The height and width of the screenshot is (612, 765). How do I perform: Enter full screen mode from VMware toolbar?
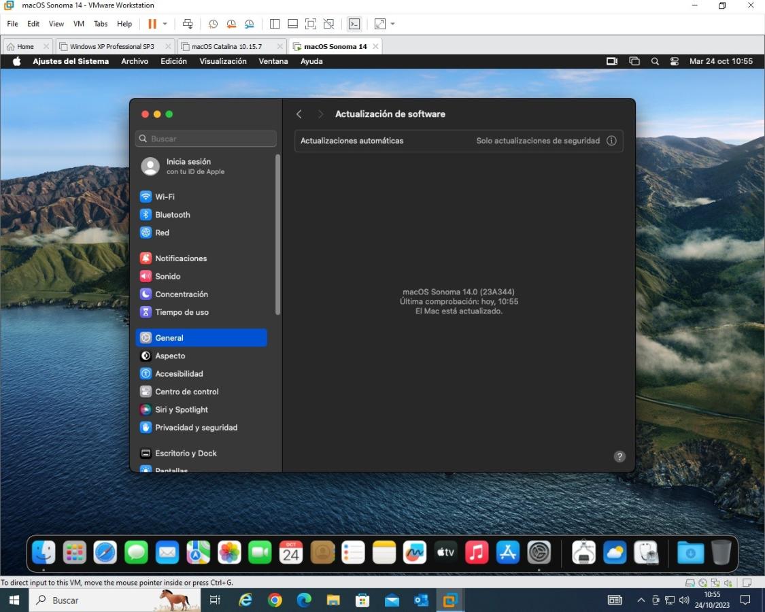tap(311, 24)
